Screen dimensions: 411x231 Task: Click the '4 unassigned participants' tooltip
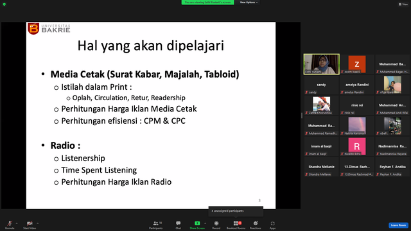236,211
